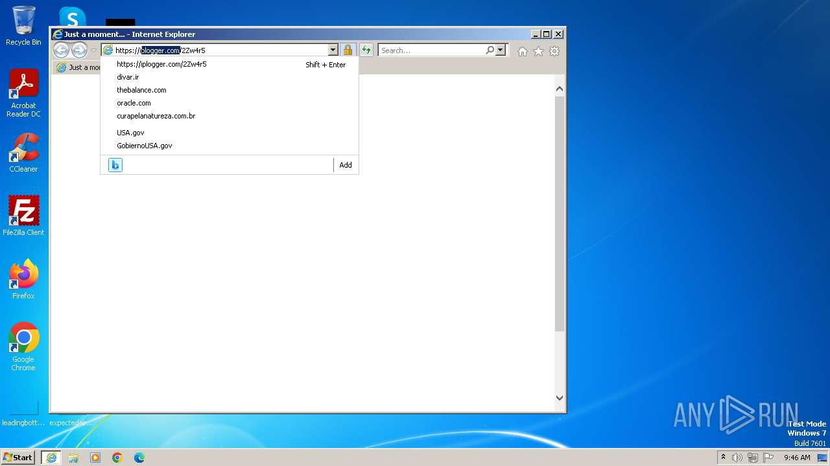
Task: Click the Action Center flag icon
Action: click(x=768, y=458)
